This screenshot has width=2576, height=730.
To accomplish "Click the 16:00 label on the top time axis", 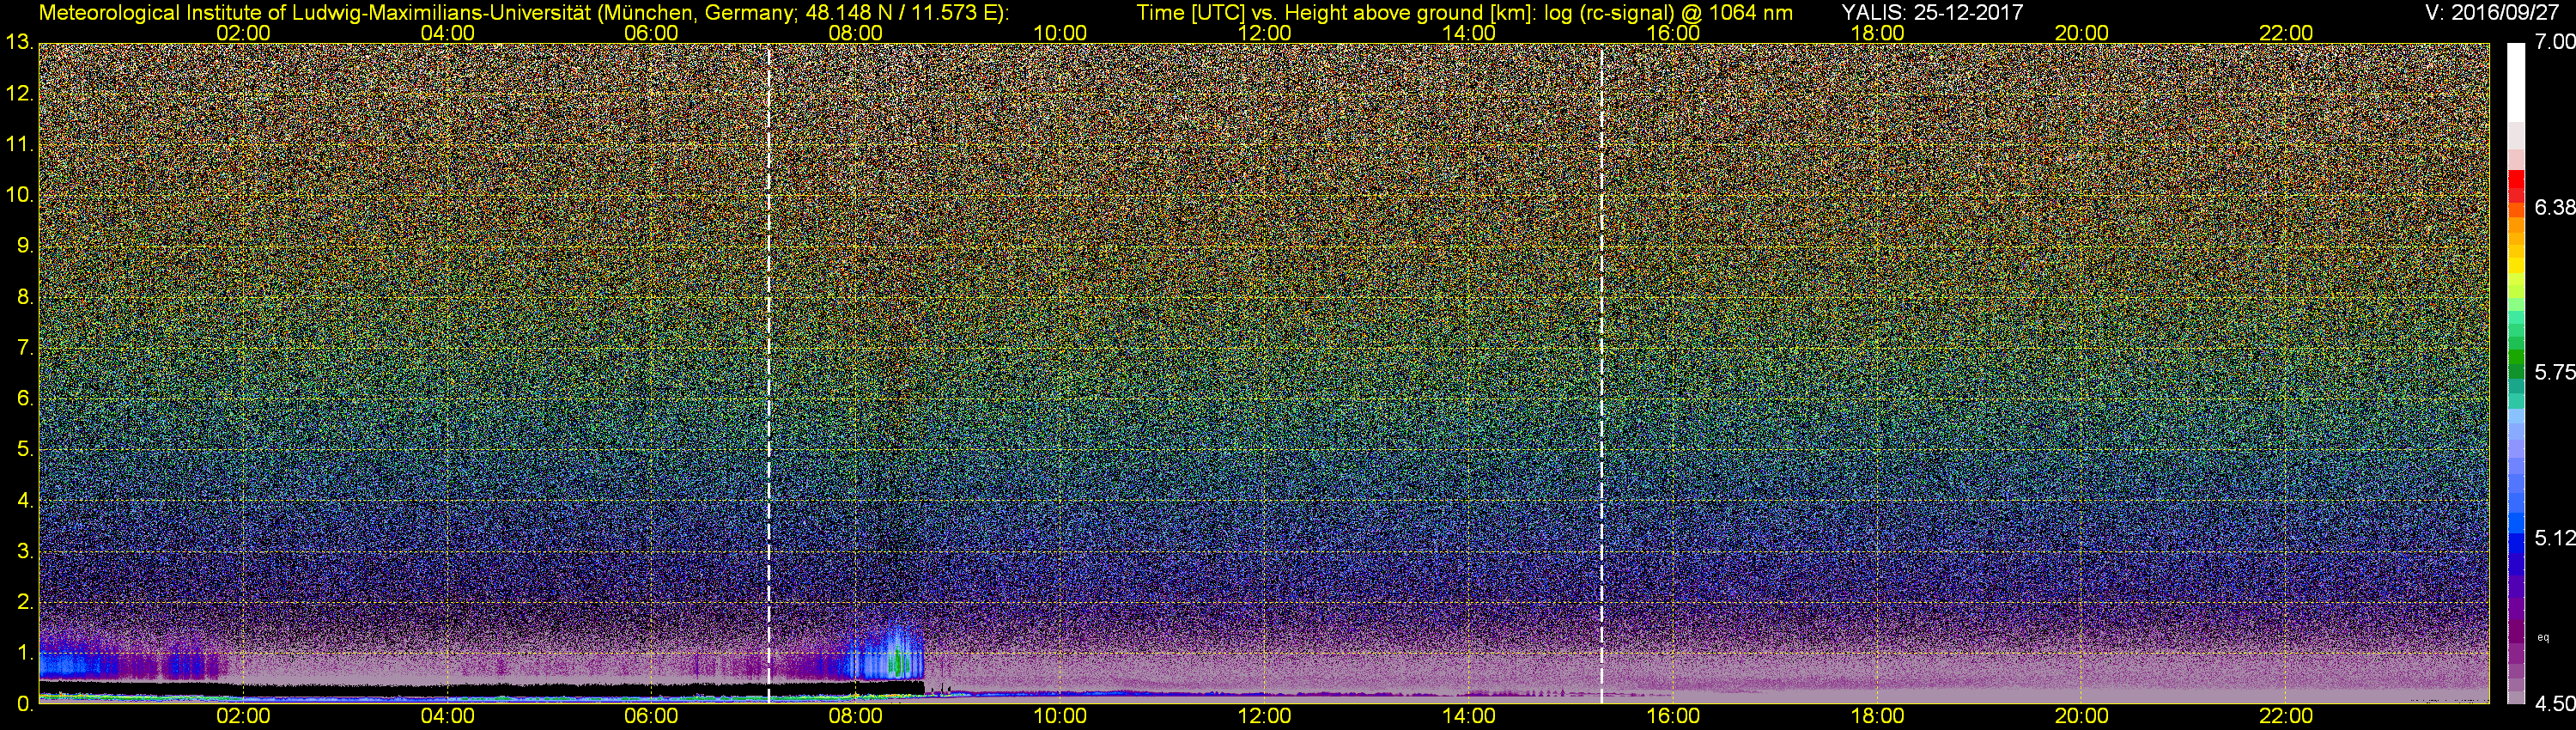I will 1673,33.
